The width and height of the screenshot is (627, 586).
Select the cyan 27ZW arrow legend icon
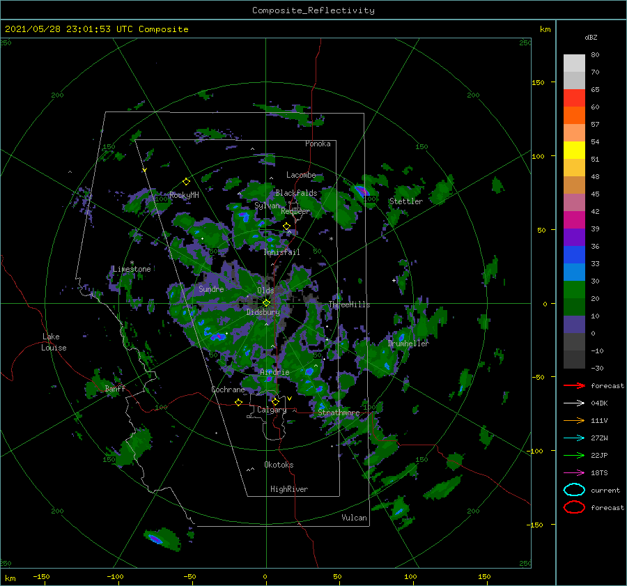click(574, 438)
